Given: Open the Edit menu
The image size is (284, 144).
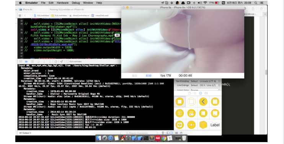Looking at the screenshot, I should click(x=51, y=3).
